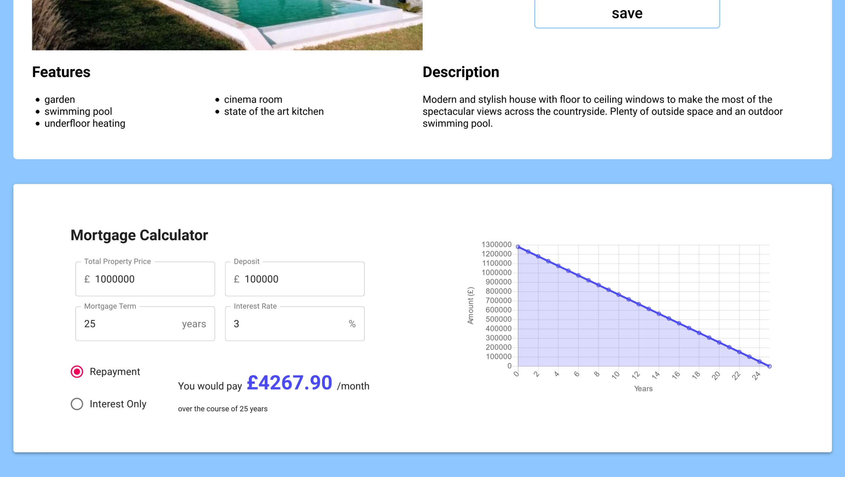Select the Repayment radio button
845x477 pixels.
point(77,372)
